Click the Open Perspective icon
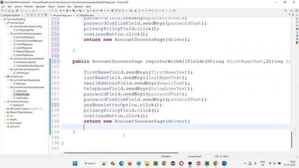 292,11
